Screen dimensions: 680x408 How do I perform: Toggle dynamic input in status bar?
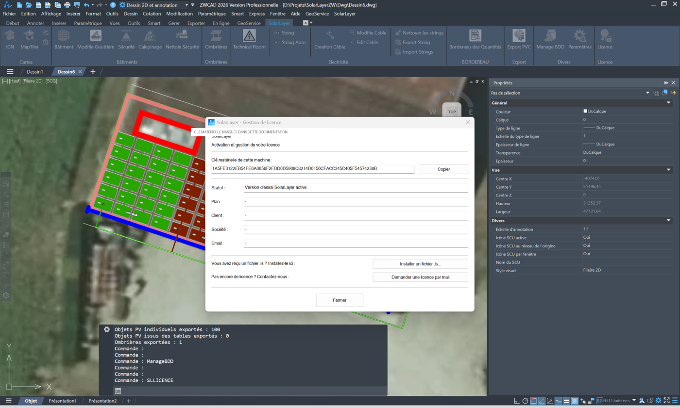[559, 401]
